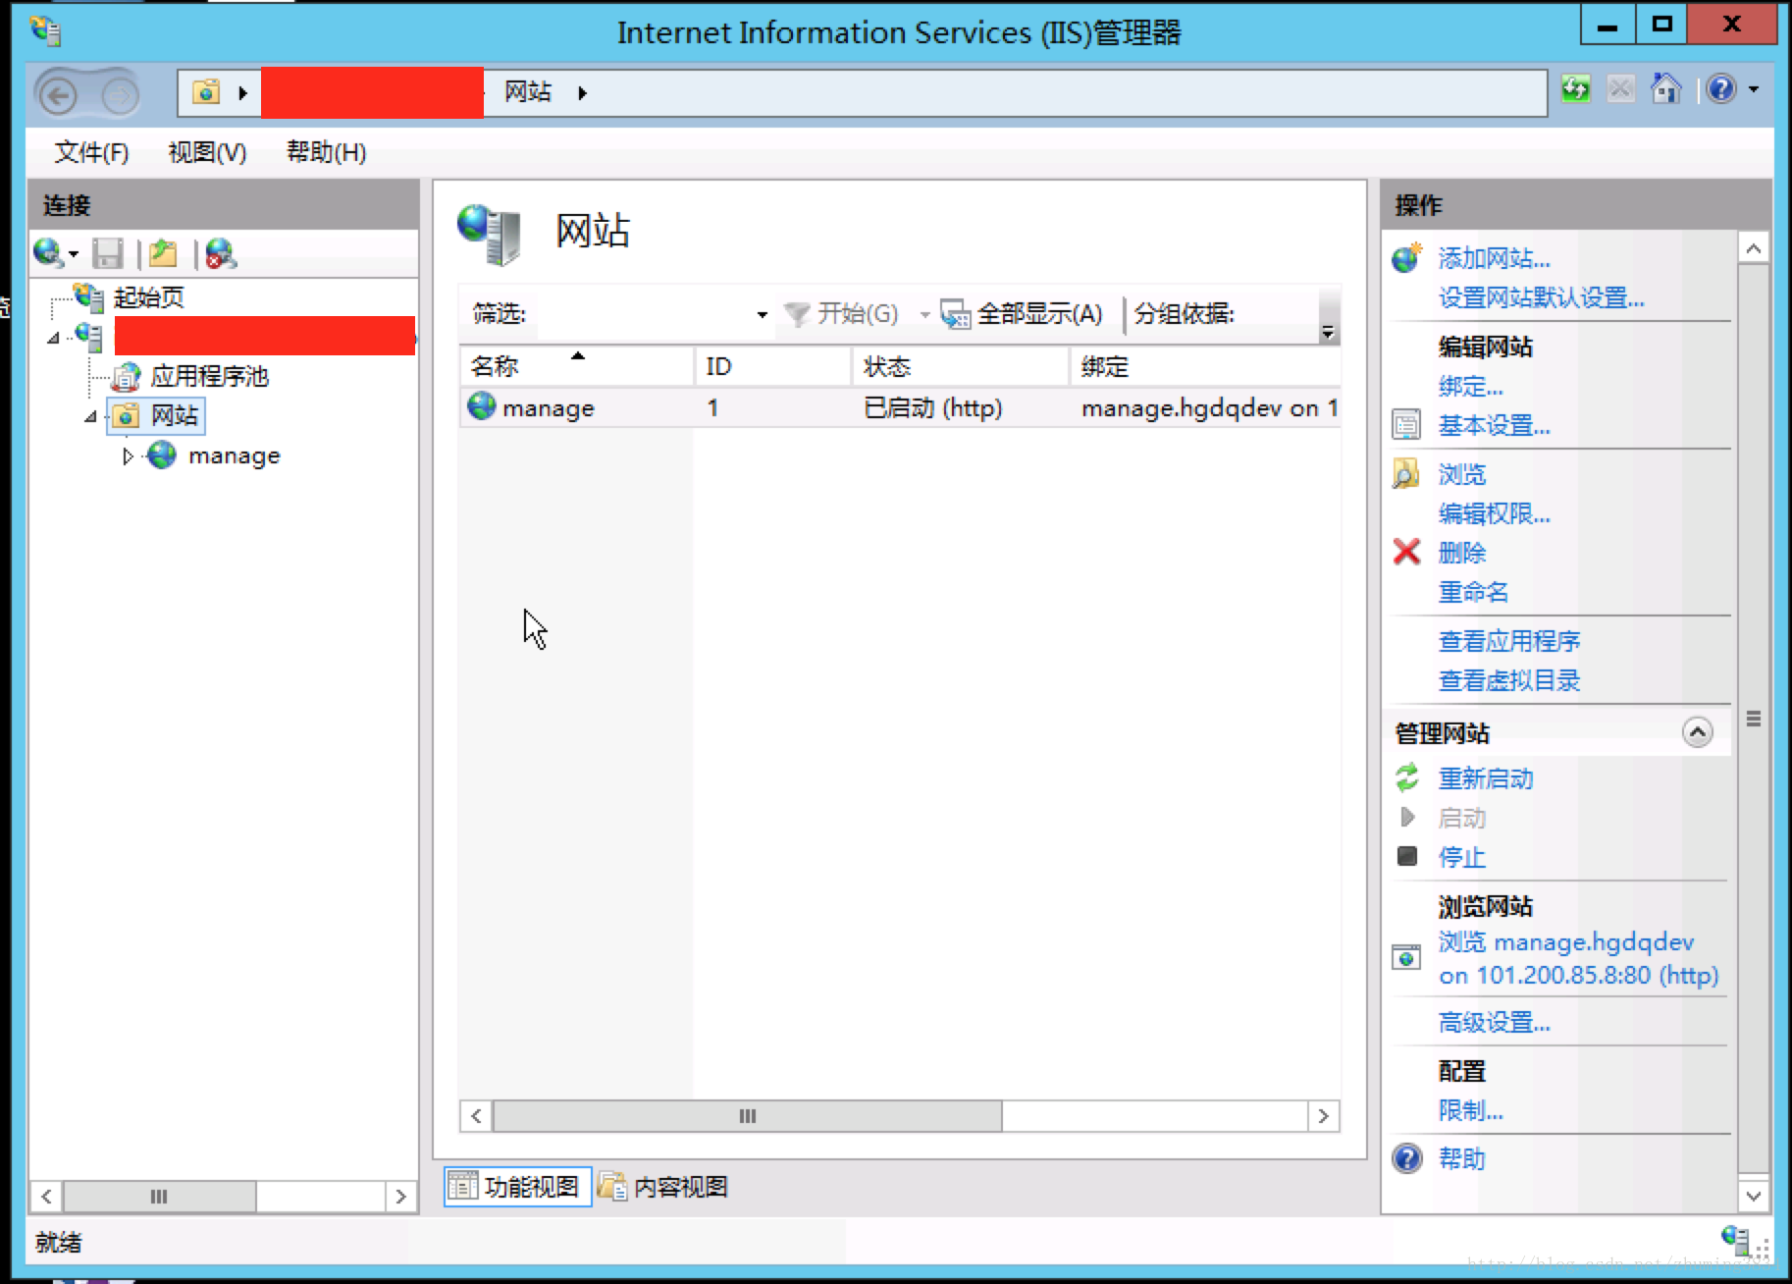
Task: Click the 基本设置 form icon
Action: [x=1406, y=425]
